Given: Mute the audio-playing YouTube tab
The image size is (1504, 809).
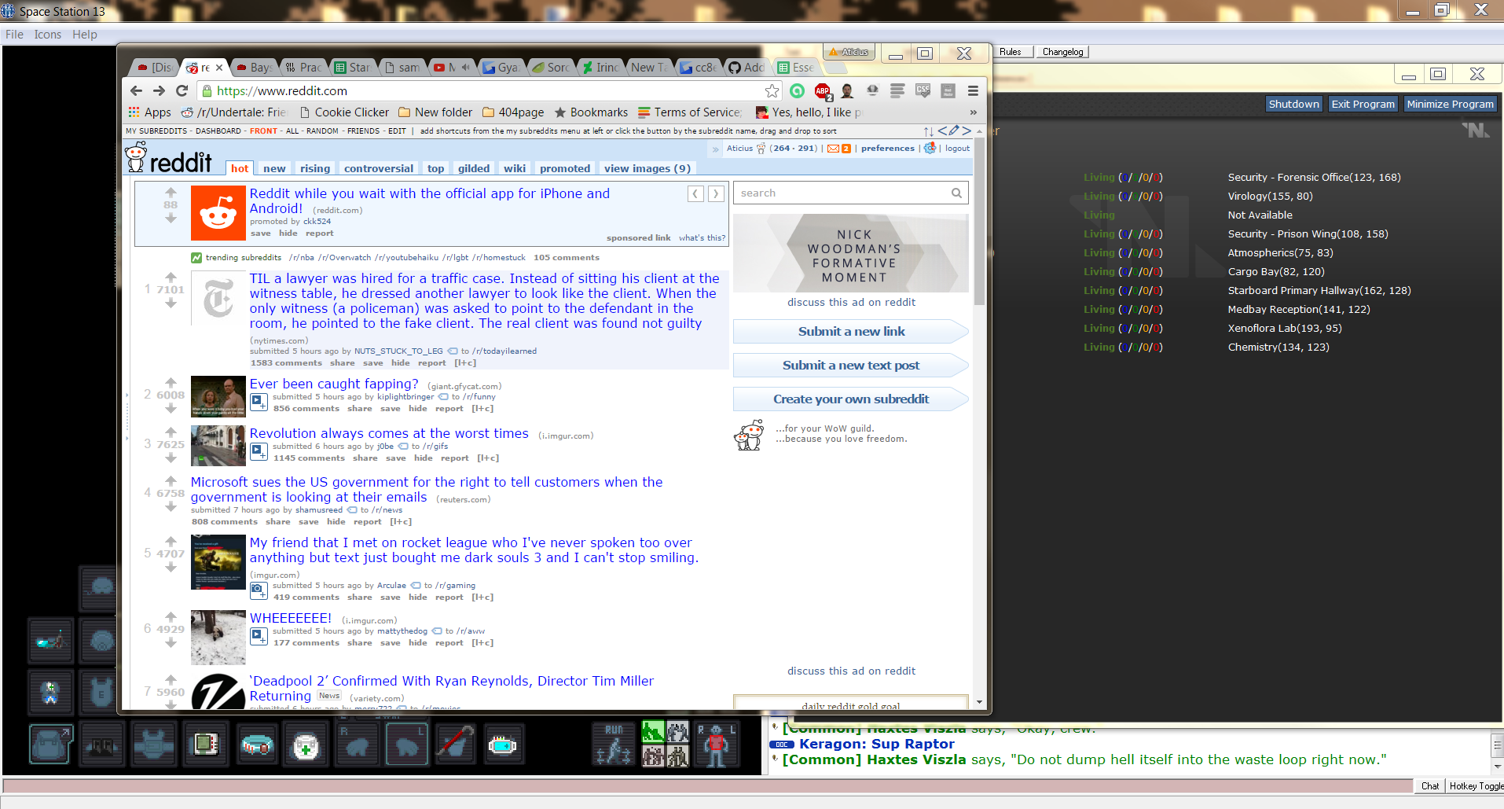Looking at the screenshot, I should coord(465,68).
